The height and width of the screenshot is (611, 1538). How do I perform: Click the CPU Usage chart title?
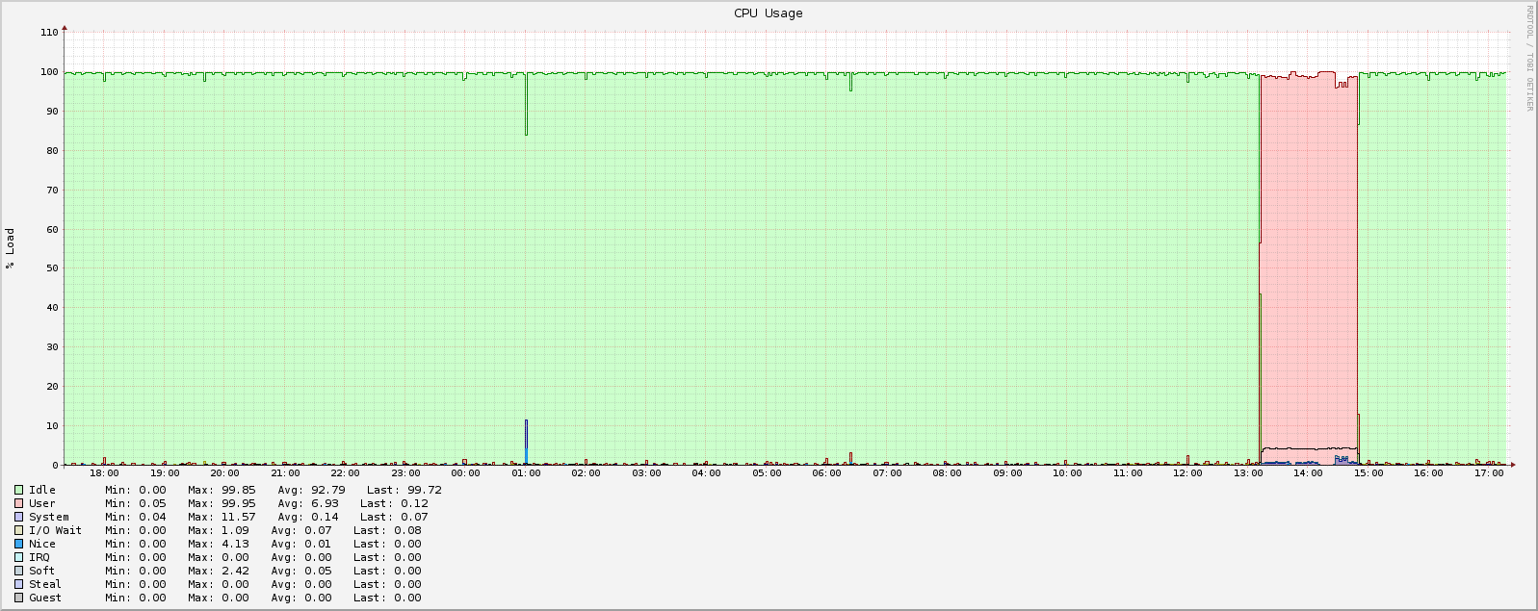[768, 13]
